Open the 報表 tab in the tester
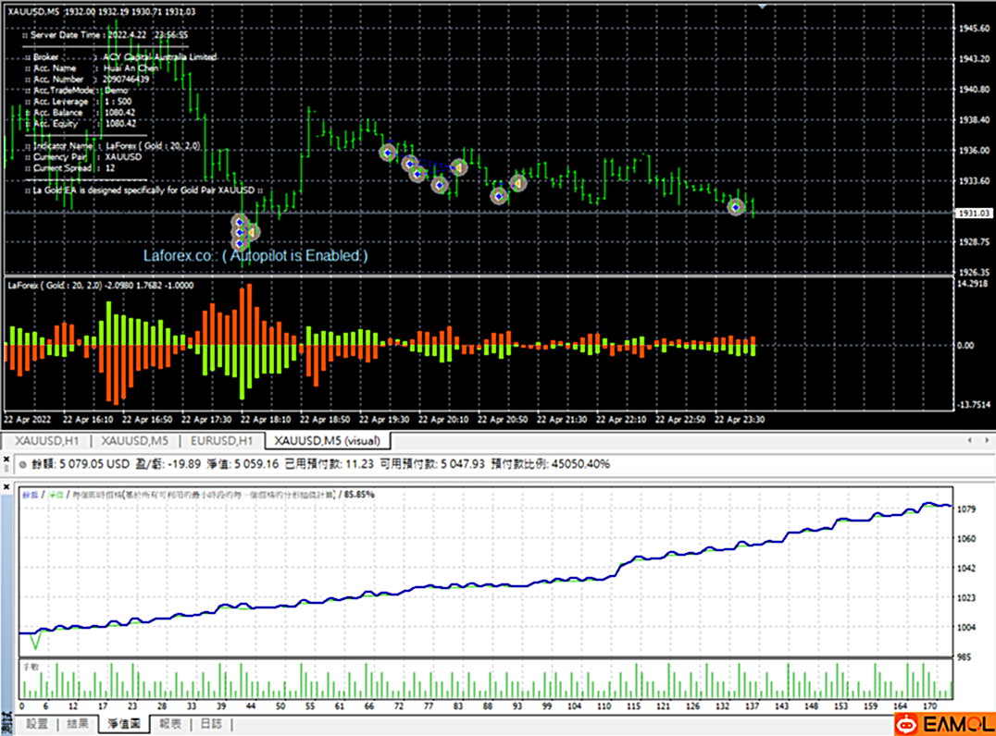The width and height of the screenshot is (996, 736). pyautogui.click(x=170, y=723)
